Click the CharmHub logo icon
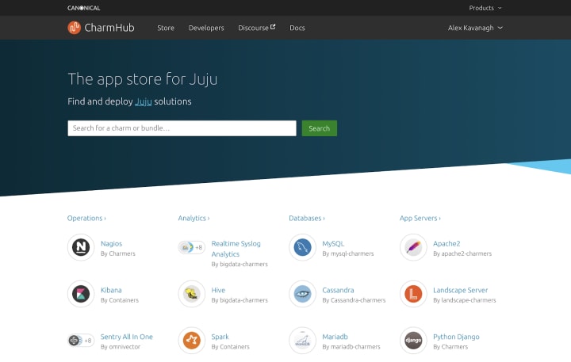 [75, 28]
